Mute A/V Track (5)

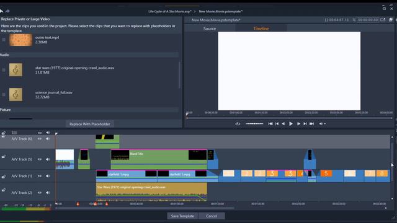(x=48, y=159)
